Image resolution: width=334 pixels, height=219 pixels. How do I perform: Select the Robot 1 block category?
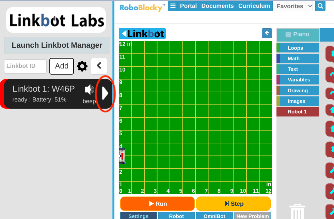[298, 112]
